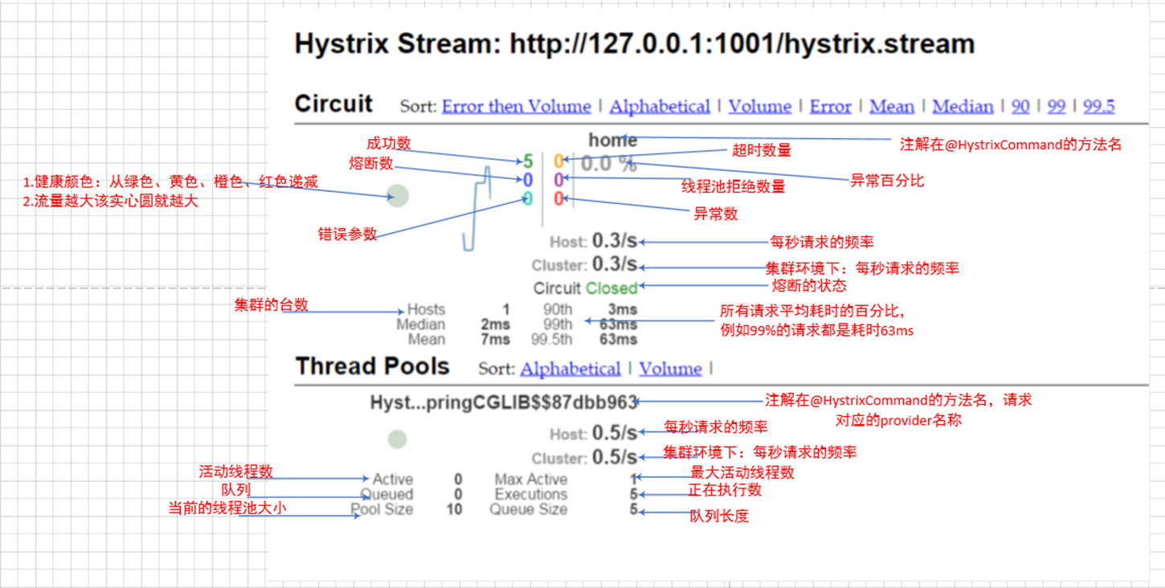Click the Active threads label

pyautogui.click(x=393, y=480)
